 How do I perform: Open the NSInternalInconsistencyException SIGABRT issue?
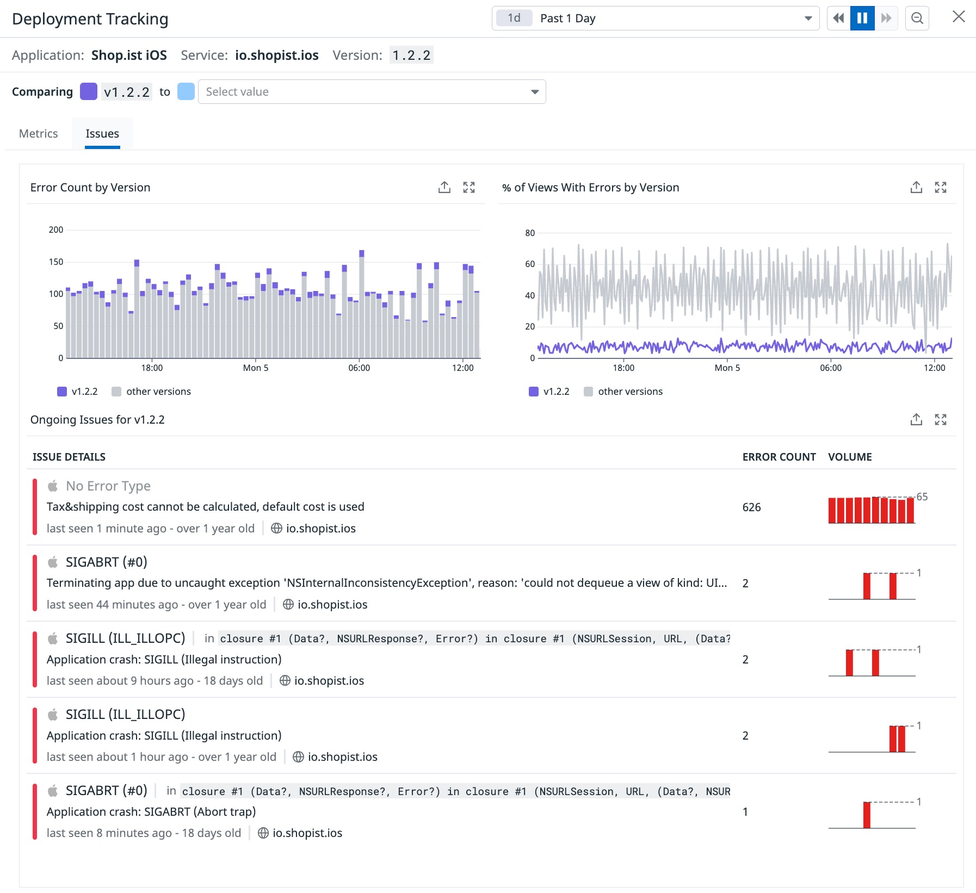491,584
